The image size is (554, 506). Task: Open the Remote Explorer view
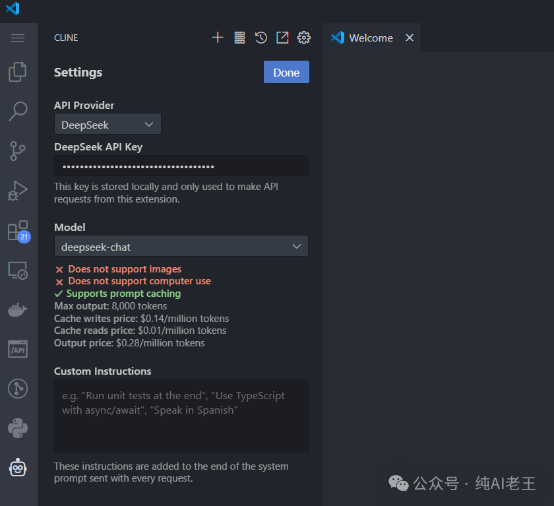[18, 270]
